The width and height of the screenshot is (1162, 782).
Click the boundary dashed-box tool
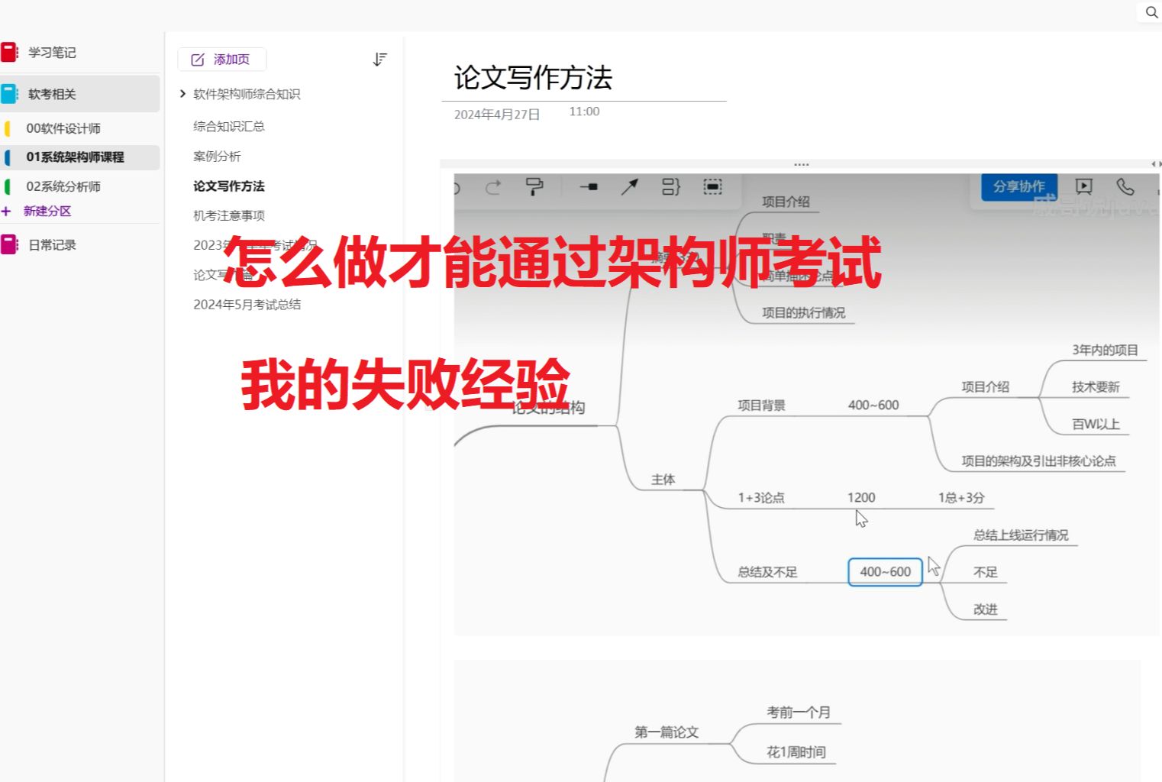712,187
